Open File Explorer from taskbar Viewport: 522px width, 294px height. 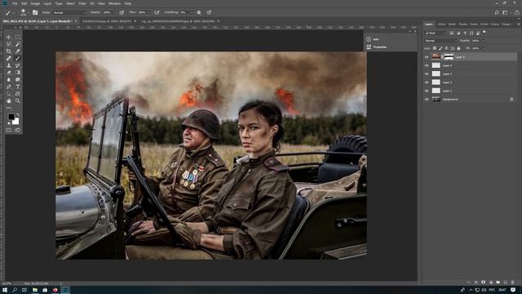coord(34,290)
